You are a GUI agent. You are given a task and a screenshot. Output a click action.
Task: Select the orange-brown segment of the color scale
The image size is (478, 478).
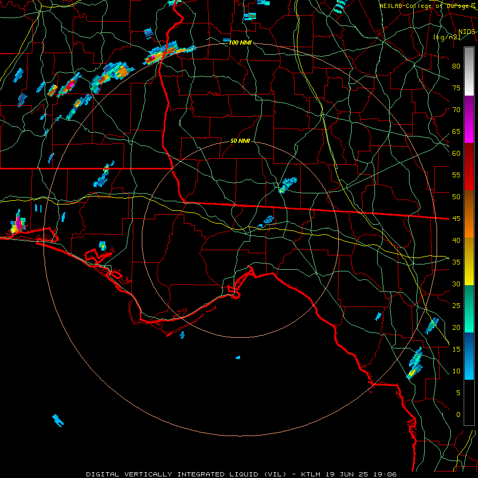[469, 214]
